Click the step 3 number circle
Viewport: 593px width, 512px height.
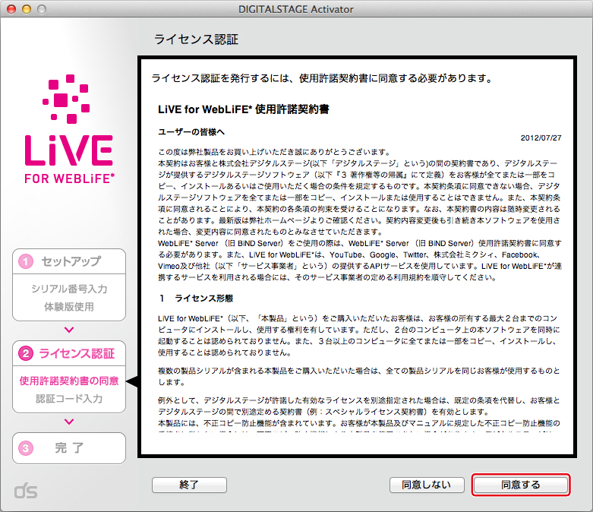click(26, 448)
